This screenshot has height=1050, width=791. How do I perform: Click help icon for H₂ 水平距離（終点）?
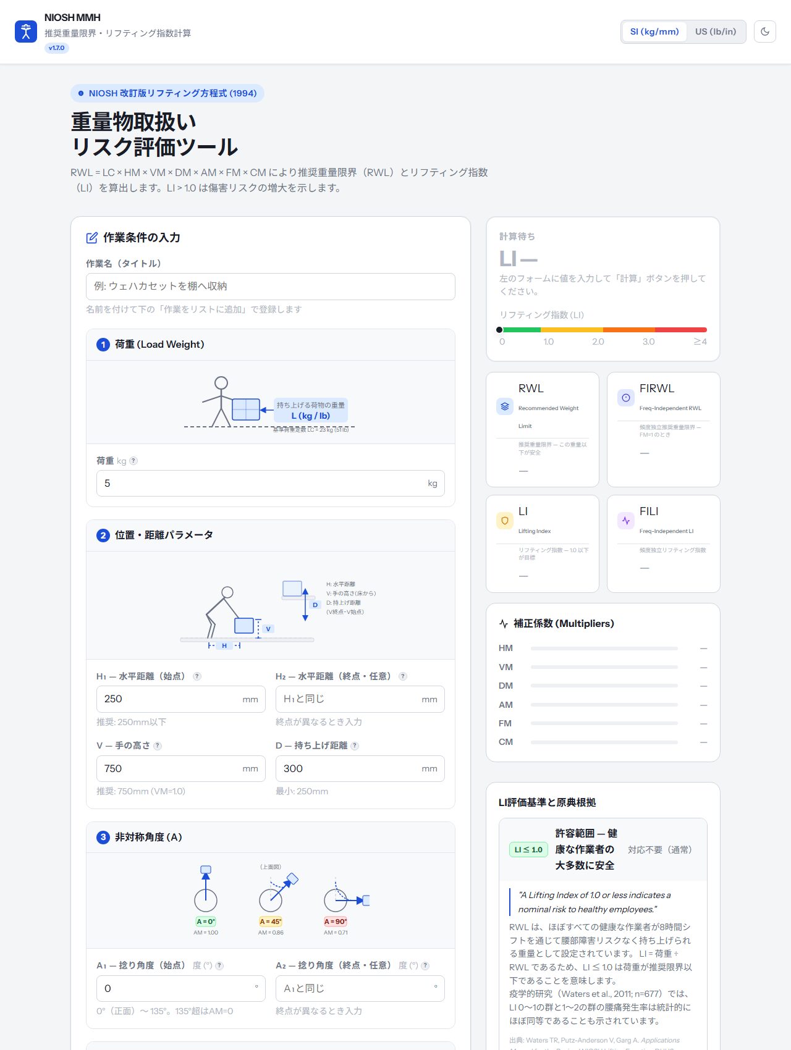pyautogui.click(x=403, y=676)
